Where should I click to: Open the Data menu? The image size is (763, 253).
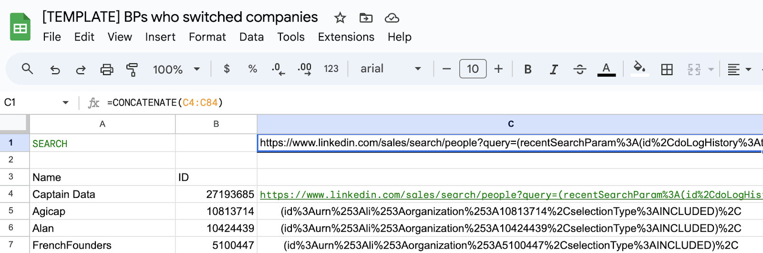[252, 37]
